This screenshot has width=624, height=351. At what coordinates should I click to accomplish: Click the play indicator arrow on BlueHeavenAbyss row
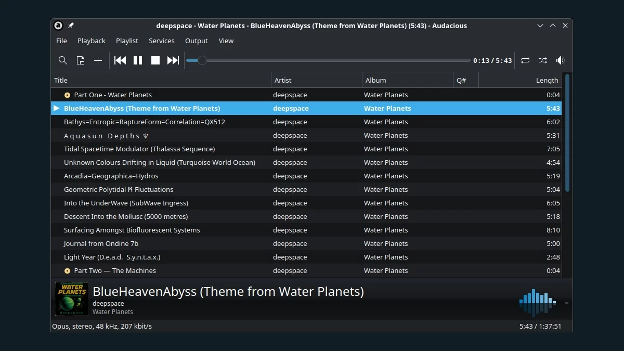point(57,108)
